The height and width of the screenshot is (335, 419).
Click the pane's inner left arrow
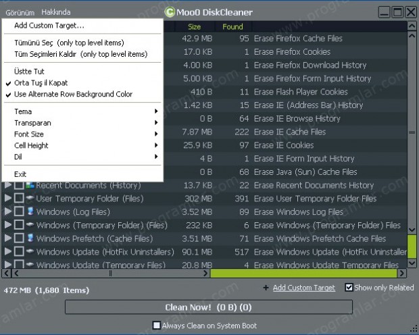(x=17, y=274)
